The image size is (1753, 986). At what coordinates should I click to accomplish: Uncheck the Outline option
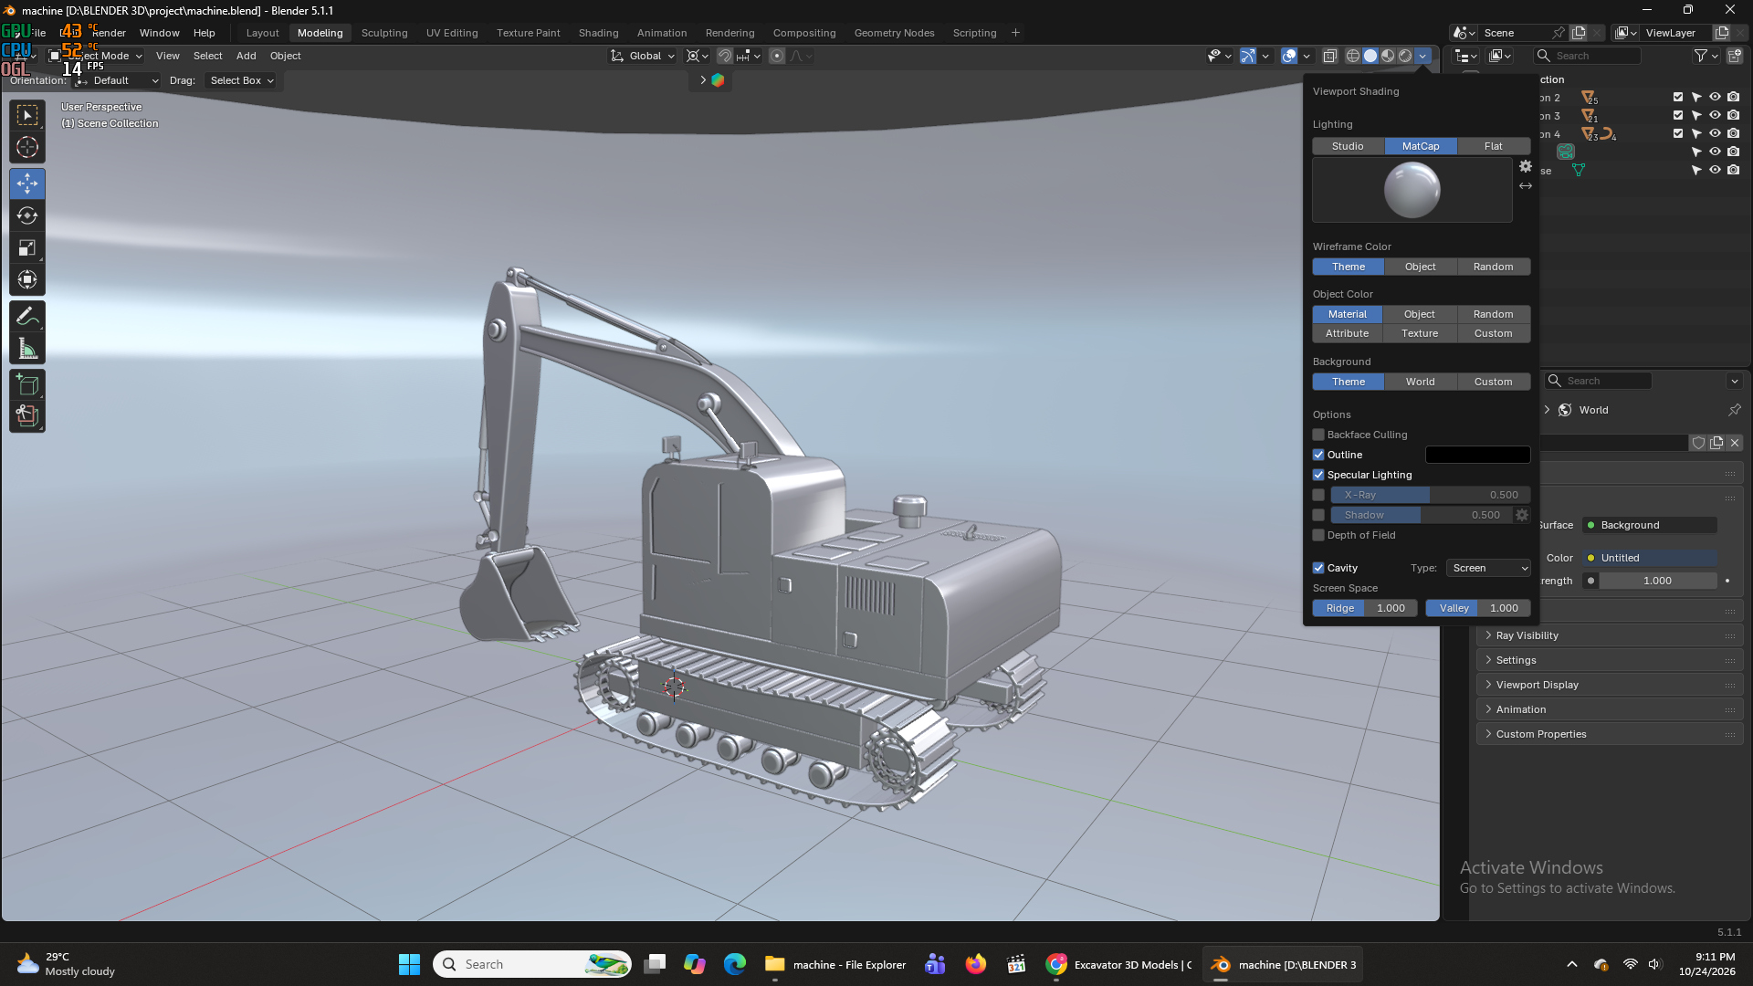click(x=1318, y=455)
